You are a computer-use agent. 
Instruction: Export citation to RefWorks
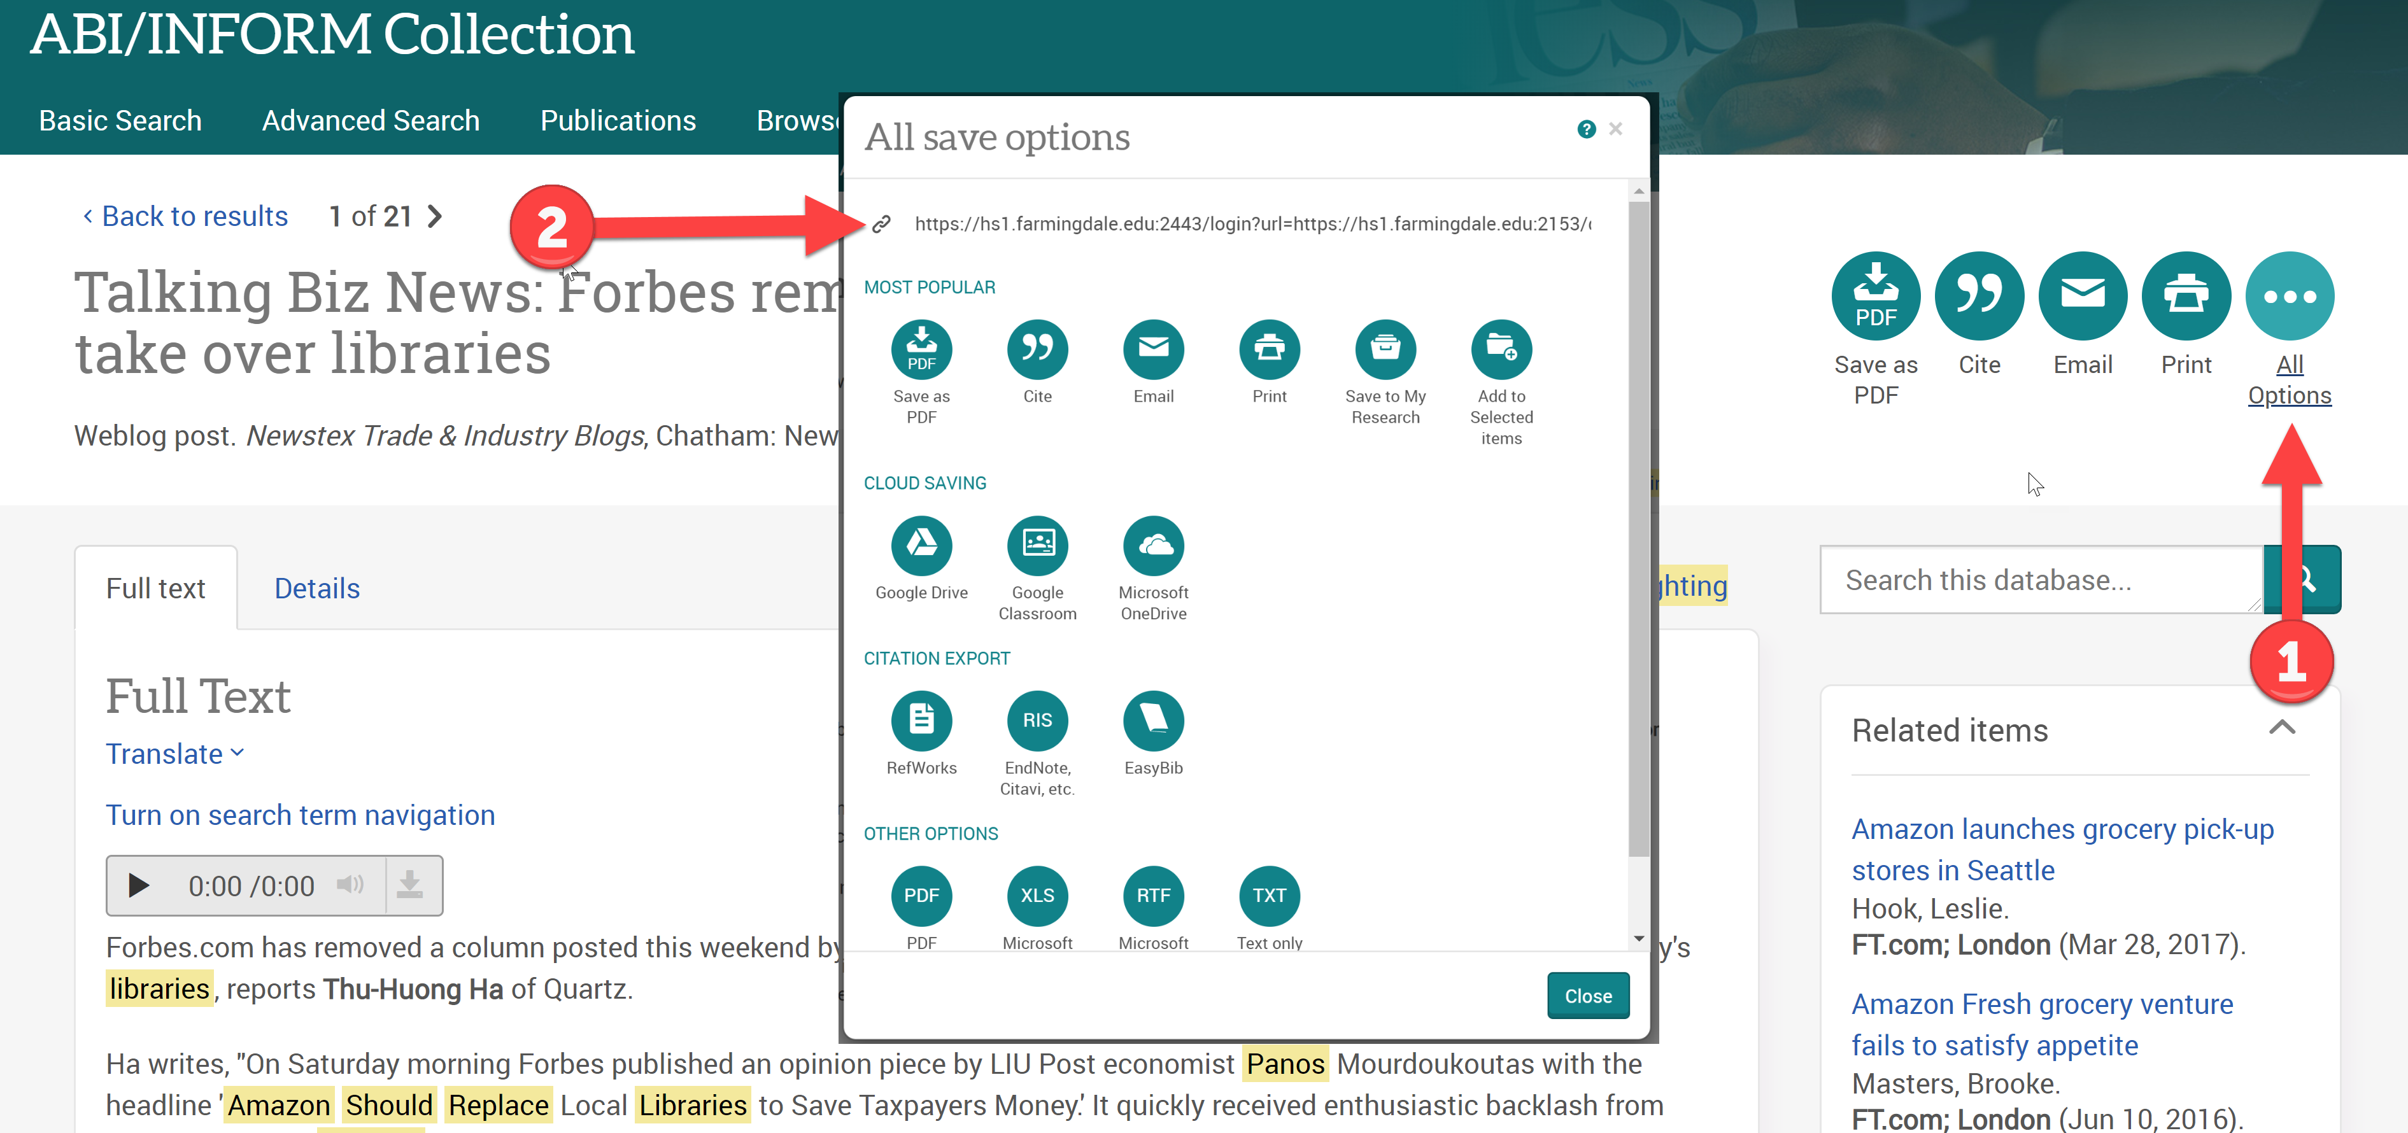pos(921,720)
